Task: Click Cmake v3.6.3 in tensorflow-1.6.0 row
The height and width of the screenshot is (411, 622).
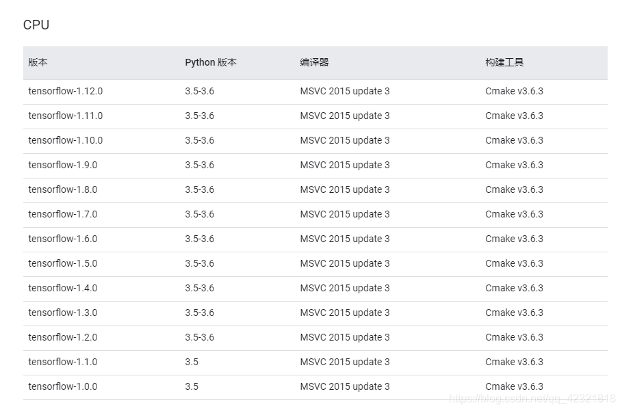Action: (514, 239)
